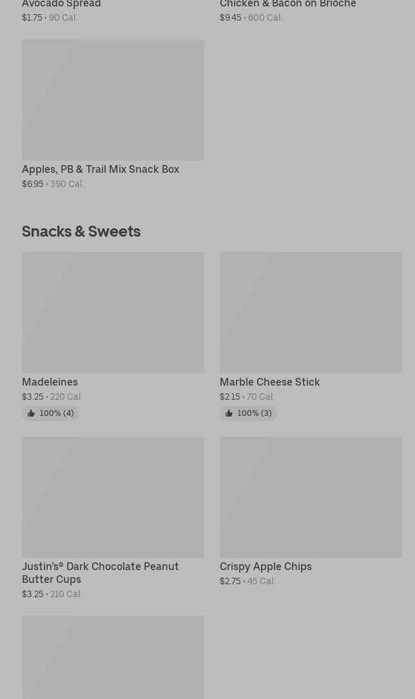Click the Chicken & Bacon on Brioche title
Screen dimensions: 415x699
pyautogui.click(x=287, y=4)
